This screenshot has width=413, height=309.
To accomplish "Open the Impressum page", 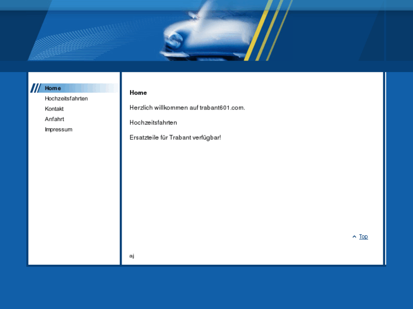I will pos(59,129).
